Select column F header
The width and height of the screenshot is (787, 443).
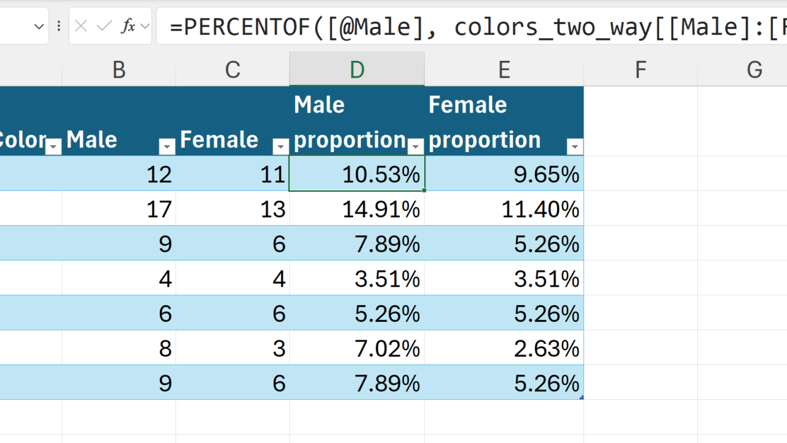[640, 70]
